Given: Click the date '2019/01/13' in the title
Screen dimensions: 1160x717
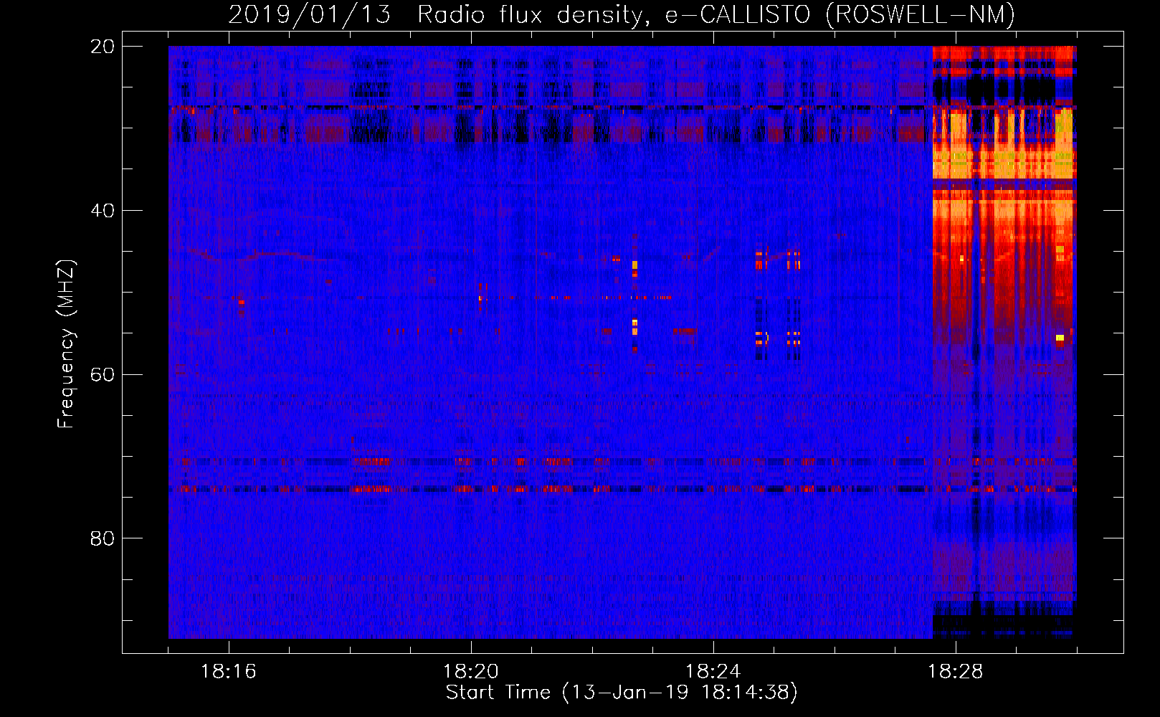Looking at the screenshot, I should tap(309, 15).
